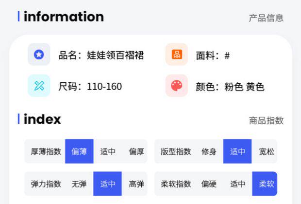The height and width of the screenshot is (204, 301).
Task: Pick the highlighted 柔软 option
Action: (x=266, y=184)
